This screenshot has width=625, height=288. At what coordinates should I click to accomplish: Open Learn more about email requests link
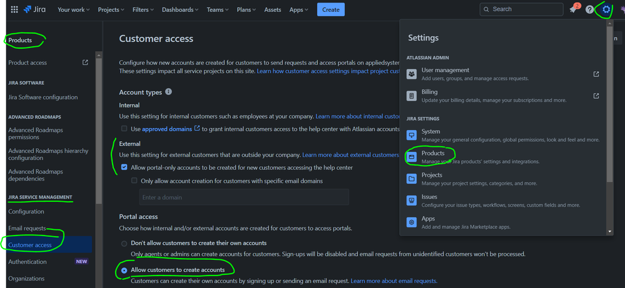tap(394, 281)
